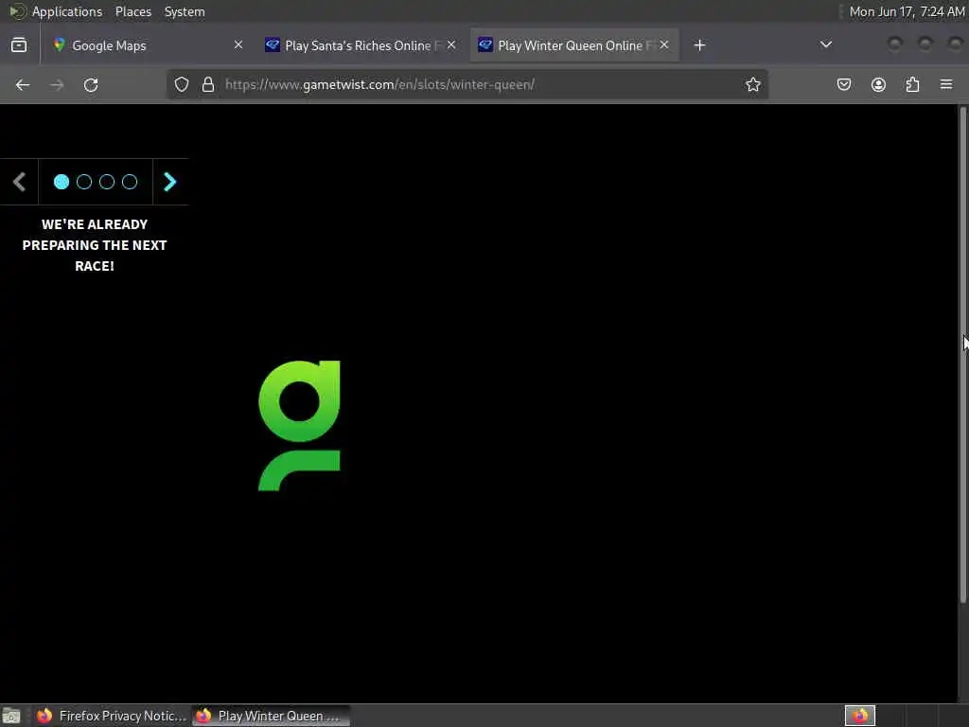The height and width of the screenshot is (727, 969).
Task: Open Save to Pocket icon
Action: (x=843, y=84)
